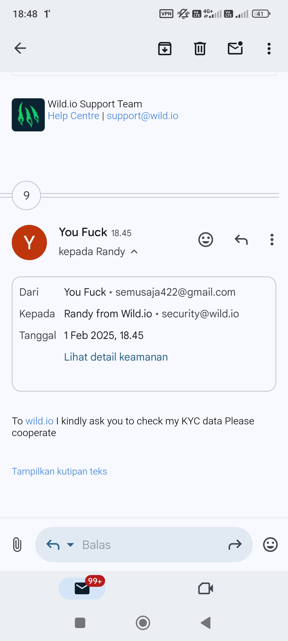Tap the back arrow to leave the email
The image size is (288, 641).
(20, 48)
